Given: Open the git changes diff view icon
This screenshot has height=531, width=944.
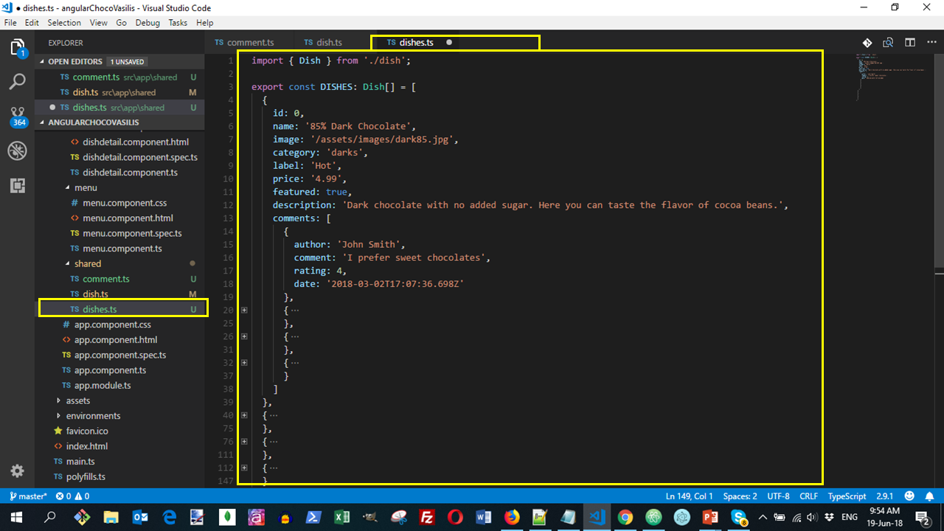Looking at the screenshot, I should (x=868, y=43).
